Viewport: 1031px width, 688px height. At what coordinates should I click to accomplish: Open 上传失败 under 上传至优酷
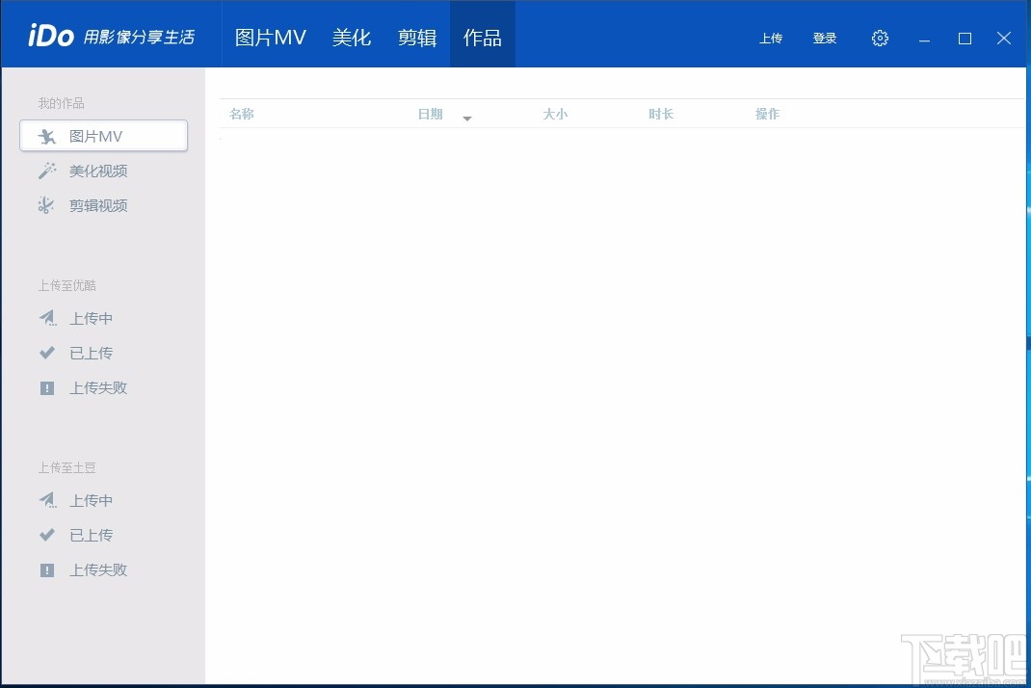click(x=98, y=388)
